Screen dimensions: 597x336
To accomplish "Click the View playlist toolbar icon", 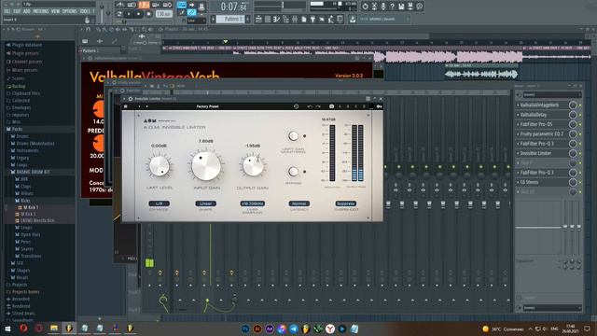I will point(259,19).
